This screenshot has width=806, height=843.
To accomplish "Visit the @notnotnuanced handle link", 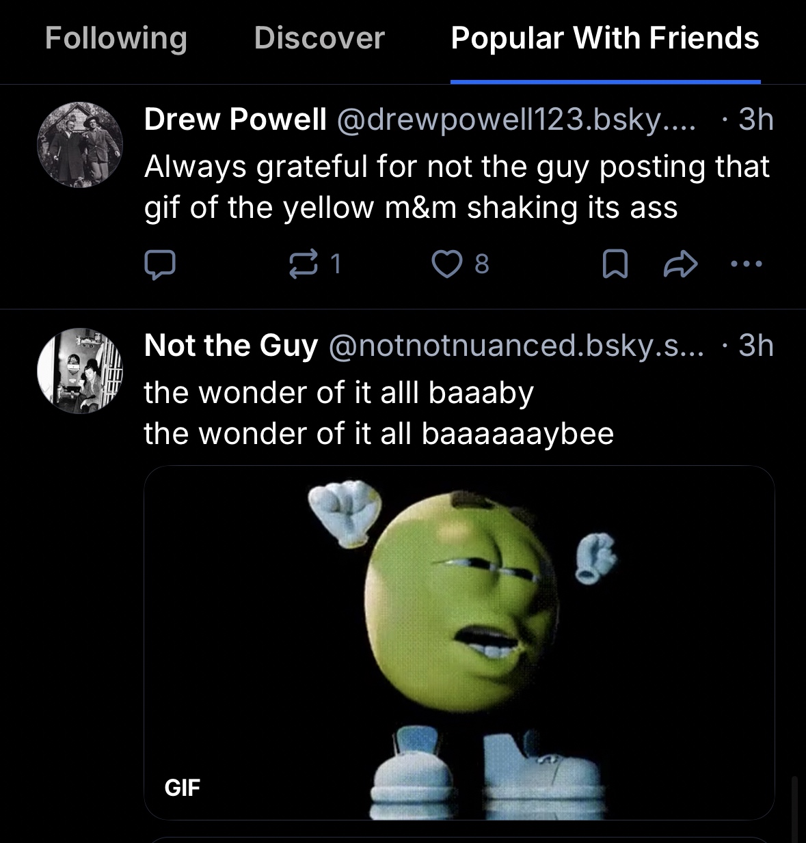I will 515,346.
